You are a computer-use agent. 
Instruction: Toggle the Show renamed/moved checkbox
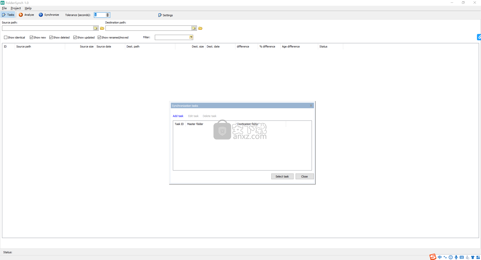pyautogui.click(x=99, y=37)
